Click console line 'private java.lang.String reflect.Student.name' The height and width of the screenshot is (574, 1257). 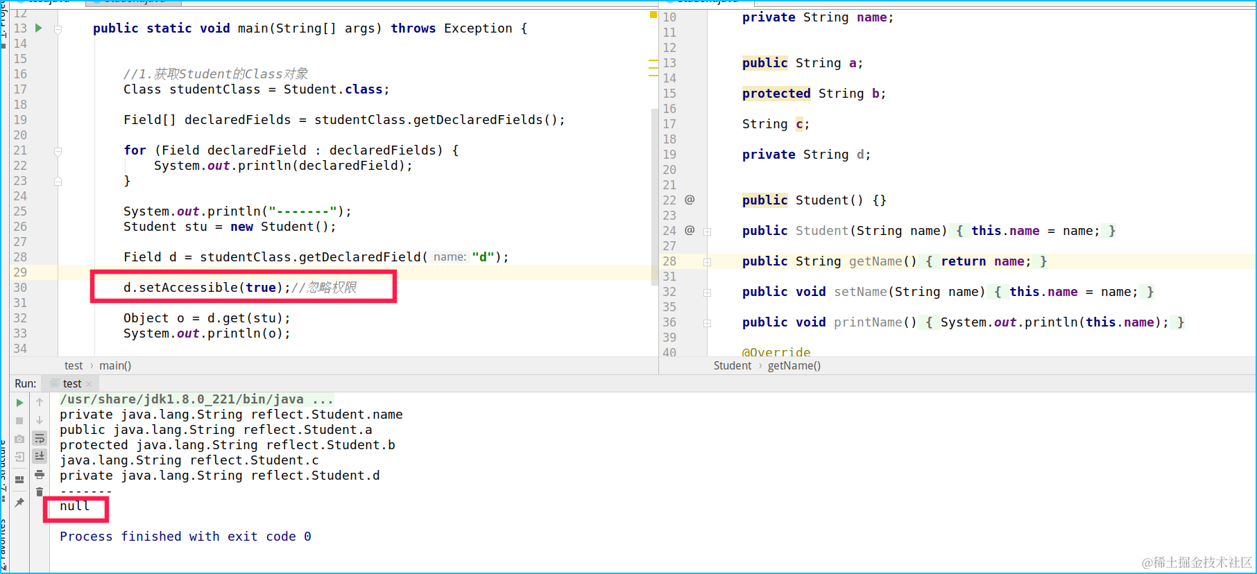[231, 415]
